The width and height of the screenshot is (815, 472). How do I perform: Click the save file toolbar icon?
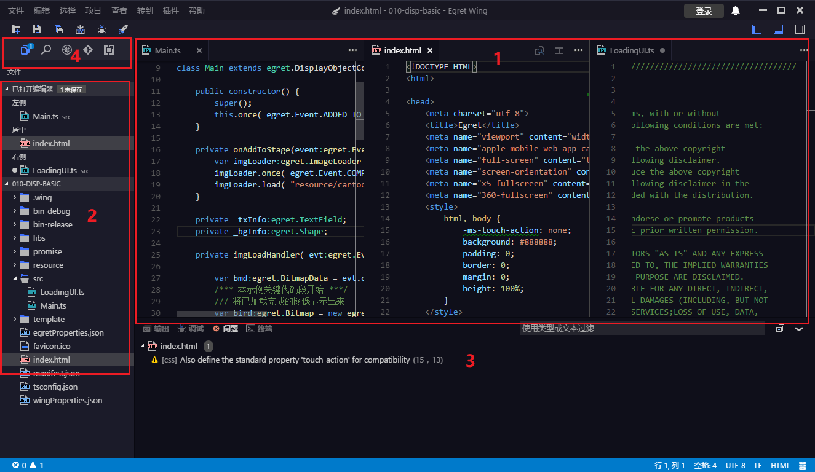[x=37, y=29]
